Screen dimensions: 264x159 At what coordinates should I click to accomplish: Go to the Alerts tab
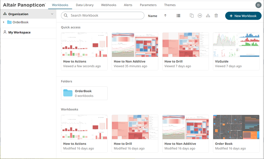tap(128, 5)
